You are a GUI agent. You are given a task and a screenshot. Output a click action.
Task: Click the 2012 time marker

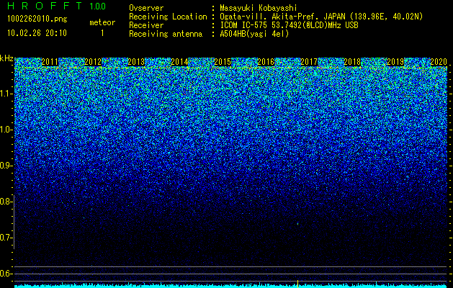[x=93, y=62]
